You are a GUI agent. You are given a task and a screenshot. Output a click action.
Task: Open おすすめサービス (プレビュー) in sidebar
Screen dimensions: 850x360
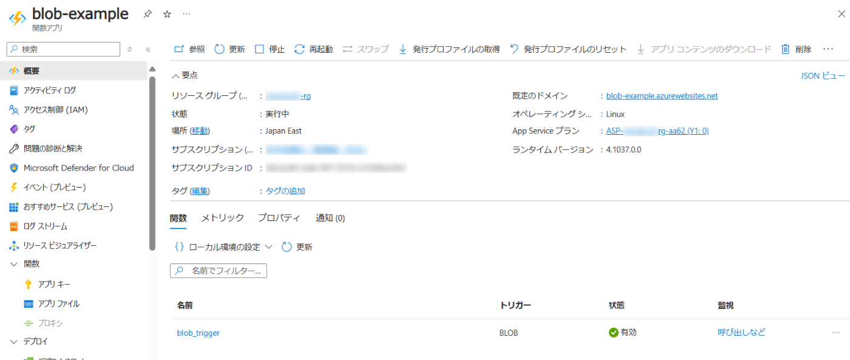(x=73, y=206)
